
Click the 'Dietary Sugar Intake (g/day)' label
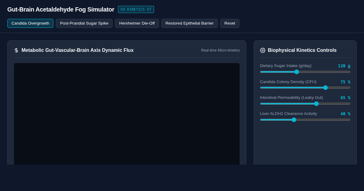pyautogui.click(x=286, y=66)
